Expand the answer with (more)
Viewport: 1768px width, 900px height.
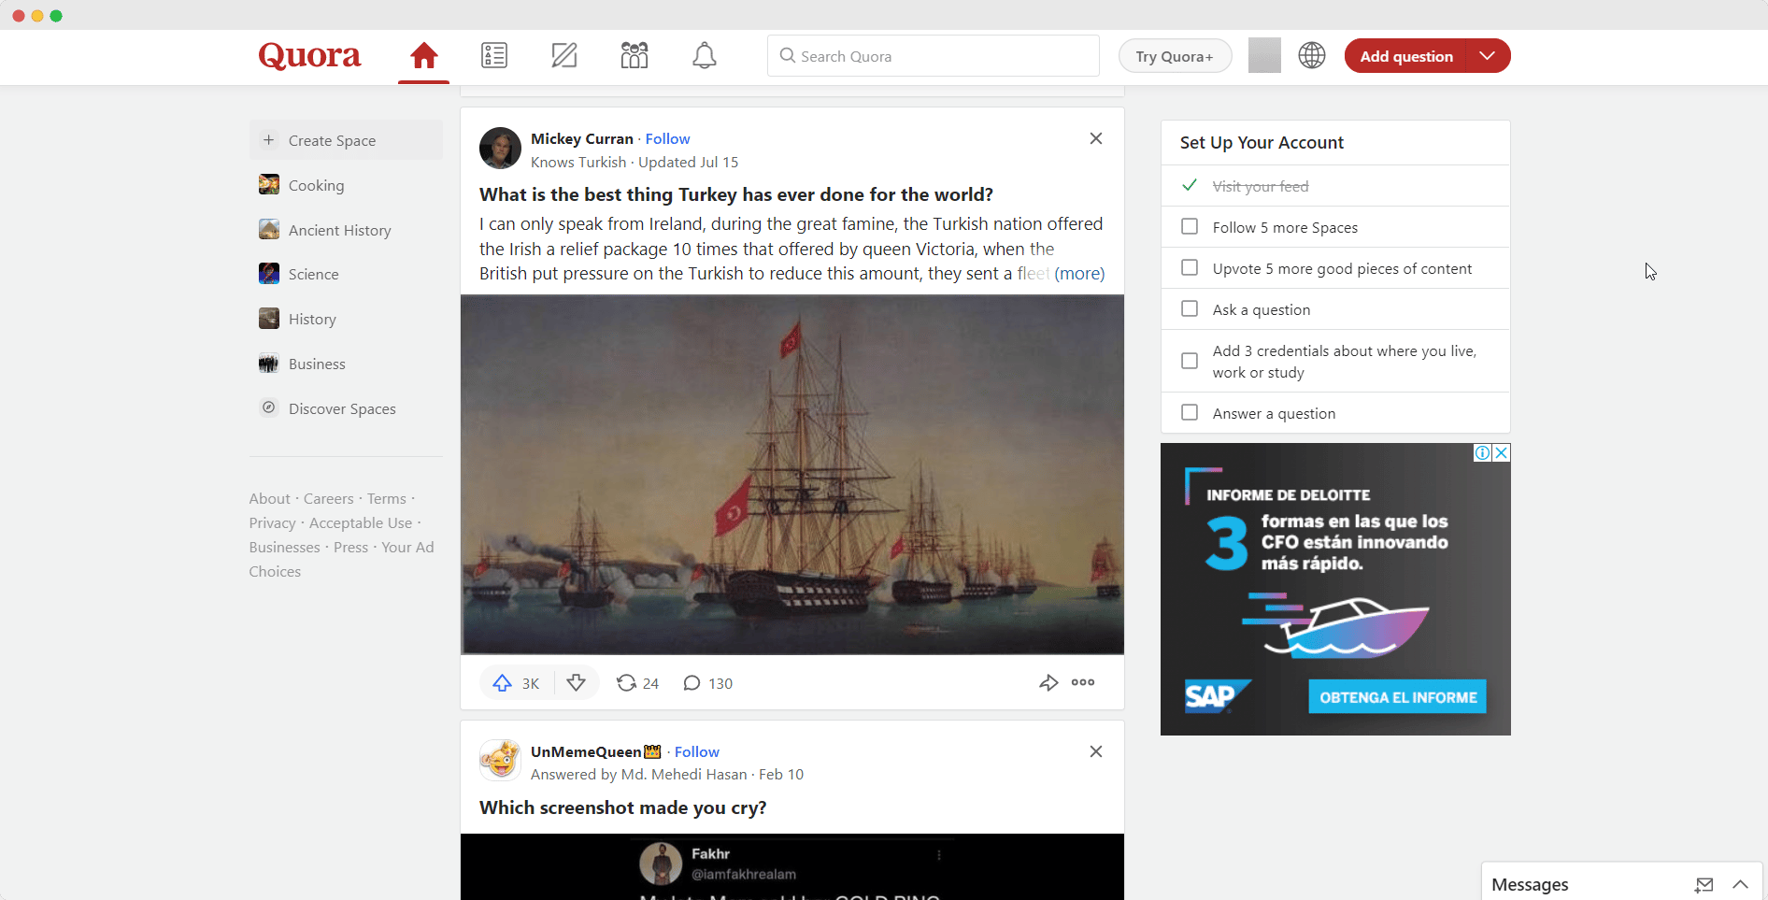coord(1079,274)
